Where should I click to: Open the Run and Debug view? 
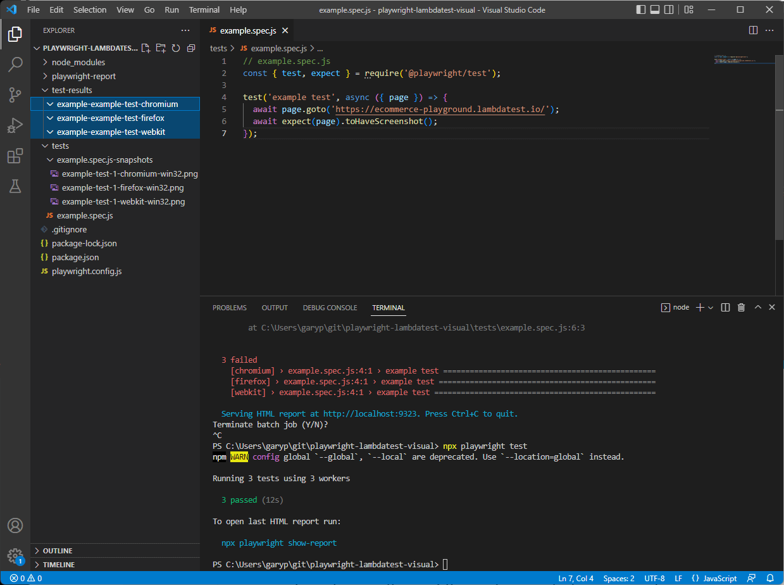[x=15, y=125]
